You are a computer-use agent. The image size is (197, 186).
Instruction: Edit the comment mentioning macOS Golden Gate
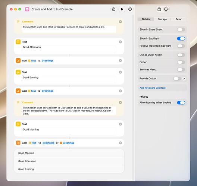pos(69,111)
